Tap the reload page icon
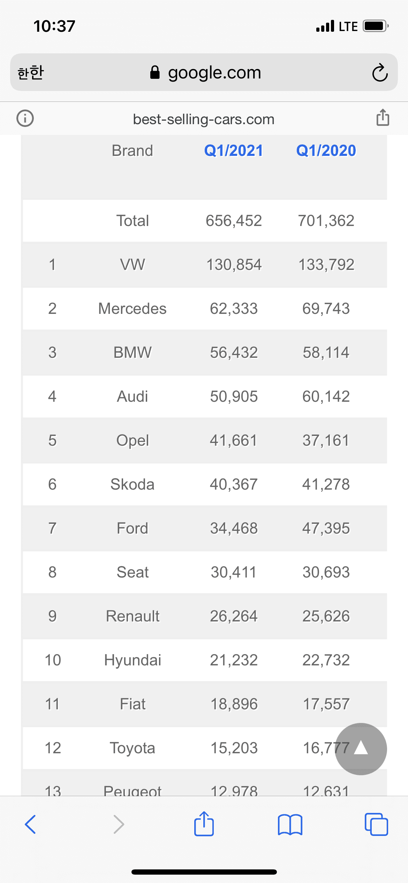Image resolution: width=408 pixels, height=883 pixels. tap(380, 73)
